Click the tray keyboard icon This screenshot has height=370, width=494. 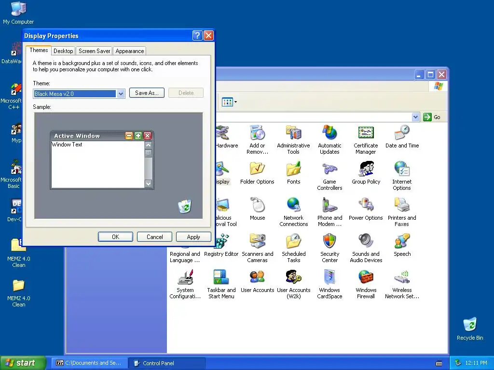[439, 363]
